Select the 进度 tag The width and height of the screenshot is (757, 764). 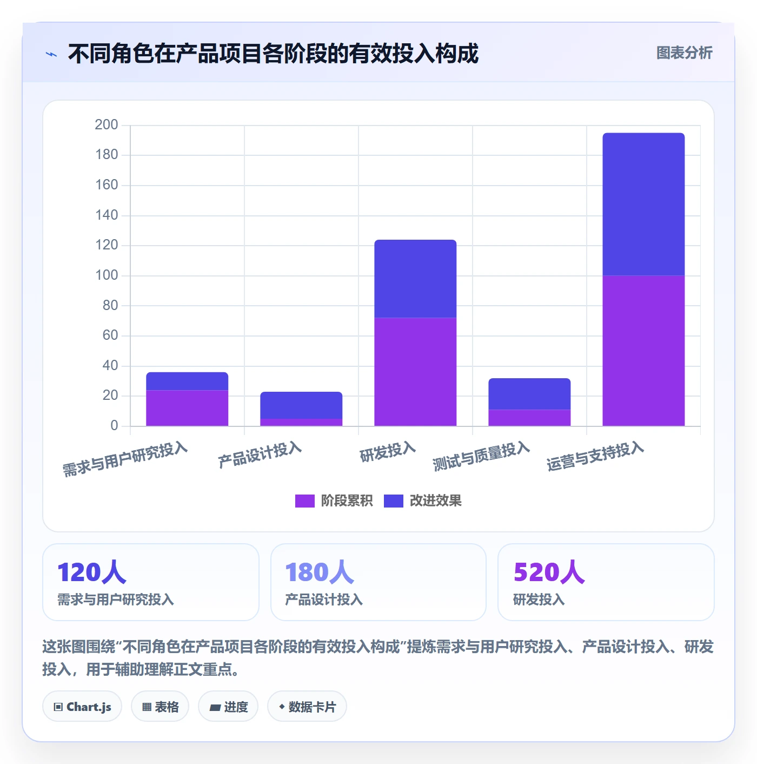(x=228, y=707)
